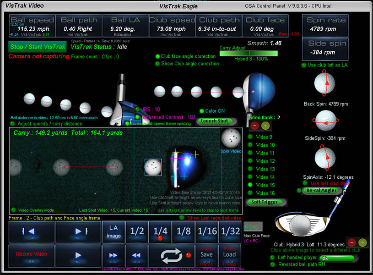Screen dimensions: 373x275
Task: Click the red minus beside the club loft
Action: click(x=351, y=242)
